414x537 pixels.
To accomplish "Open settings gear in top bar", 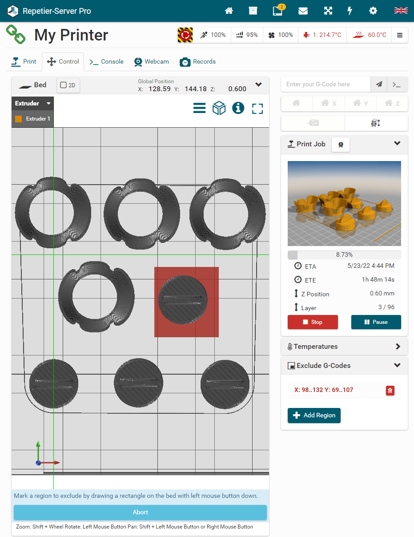I will 373,11.
